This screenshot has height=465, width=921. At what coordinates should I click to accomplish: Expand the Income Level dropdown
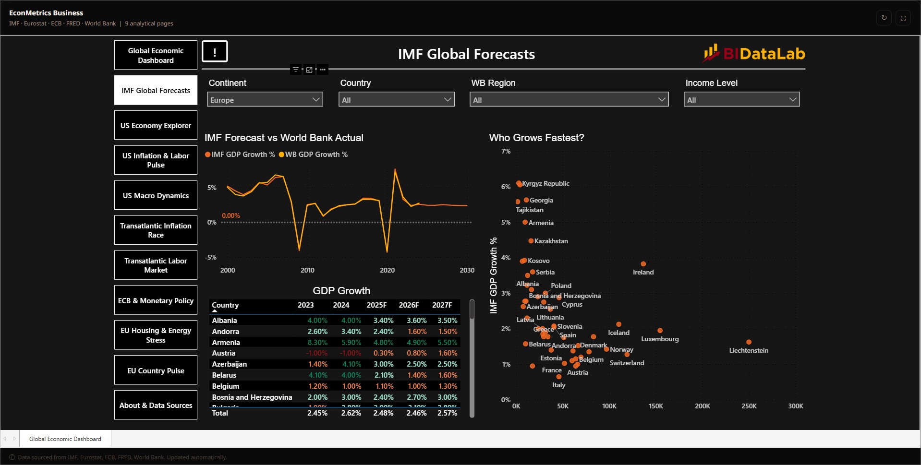741,99
